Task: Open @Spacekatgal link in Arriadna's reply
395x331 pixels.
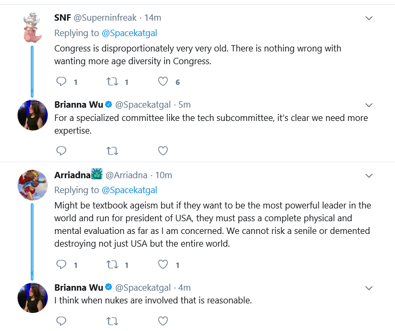Action: [130, 190]
